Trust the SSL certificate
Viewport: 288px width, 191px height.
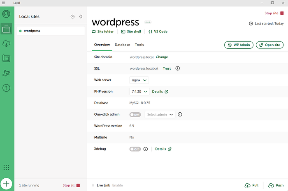pyautogui.click(x=167, y=68)
